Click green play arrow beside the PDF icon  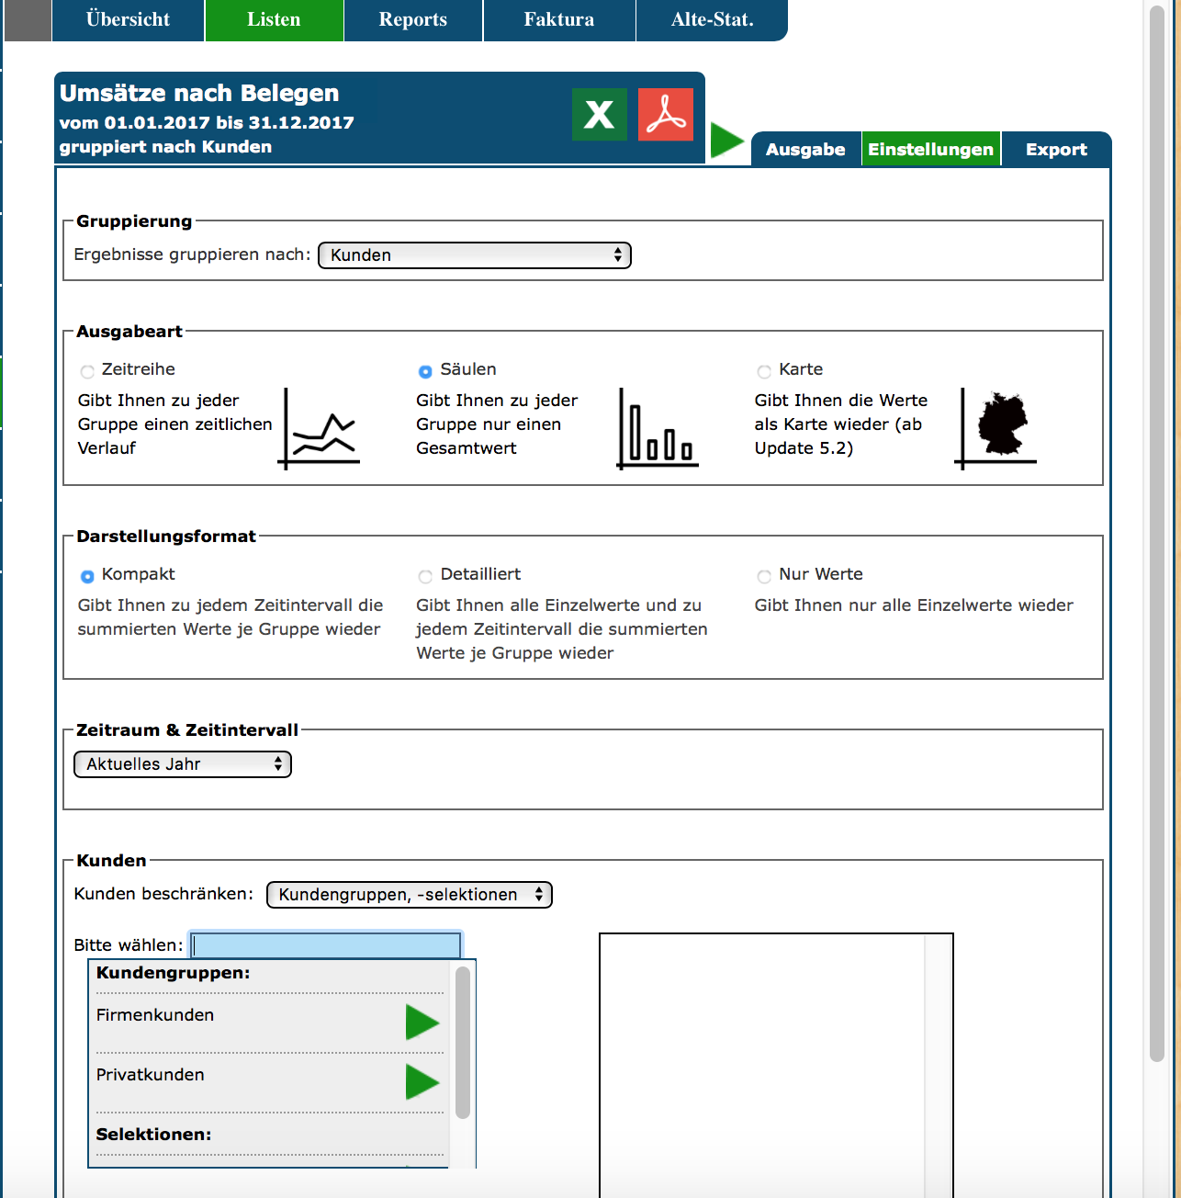tap(726, 141)
